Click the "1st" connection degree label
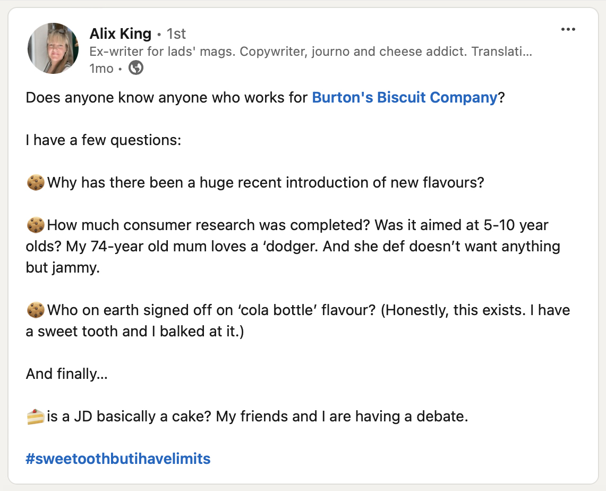This screenshot has height=491, width=606. pyautogui.click(x=176, y=34)
